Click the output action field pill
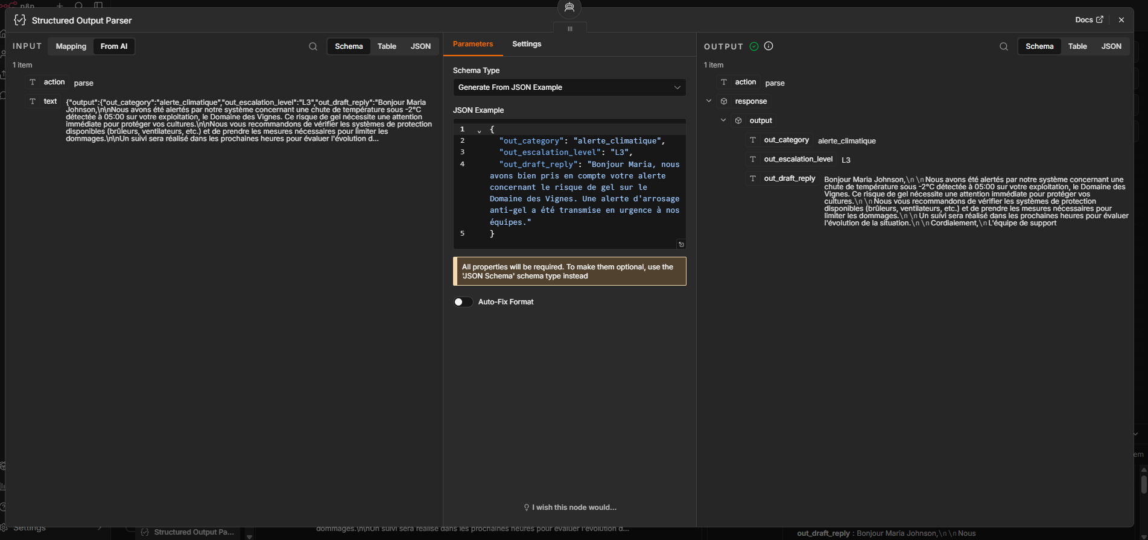The image size is (1148, 540). [x=738, y=82]
